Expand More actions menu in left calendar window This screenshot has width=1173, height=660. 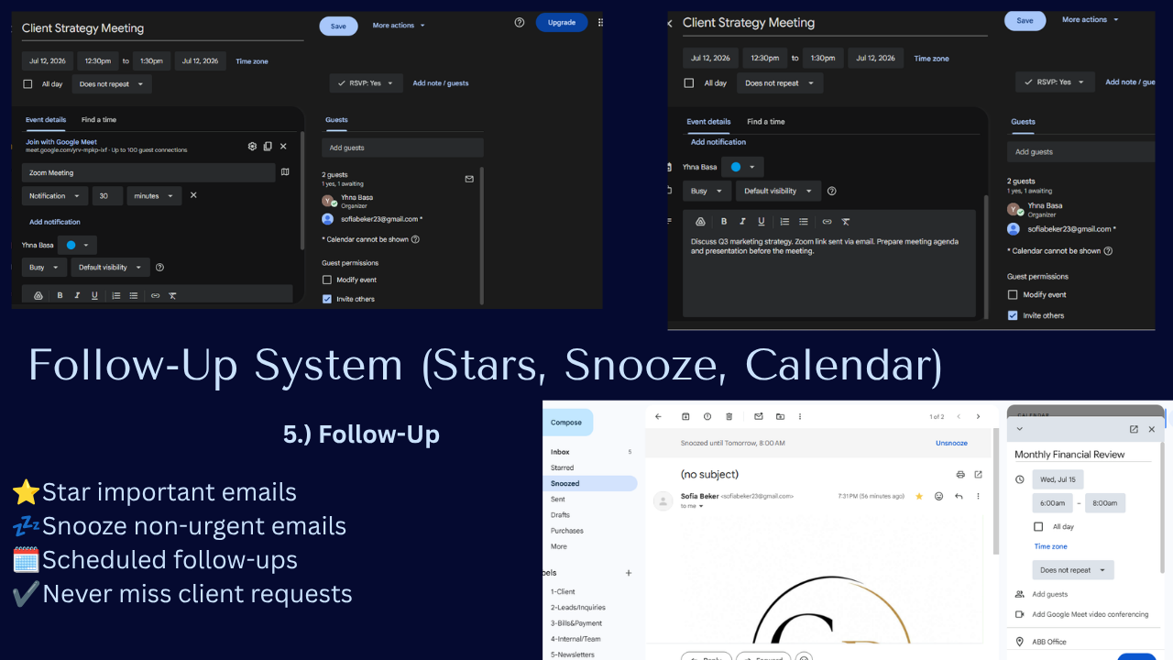tap(399, 26)
